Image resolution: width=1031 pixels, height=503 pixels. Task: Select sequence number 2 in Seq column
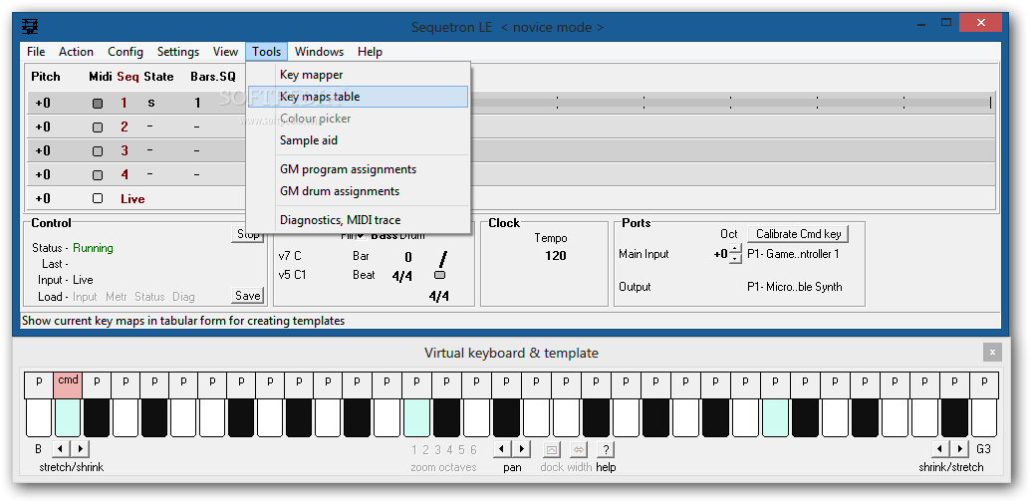click(125, 126)
